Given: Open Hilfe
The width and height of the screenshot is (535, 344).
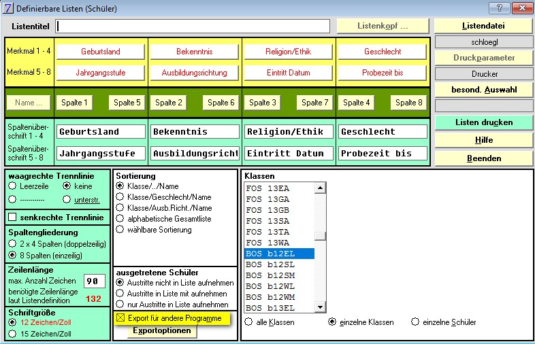Looking at the screenshot, I should 483,140.
